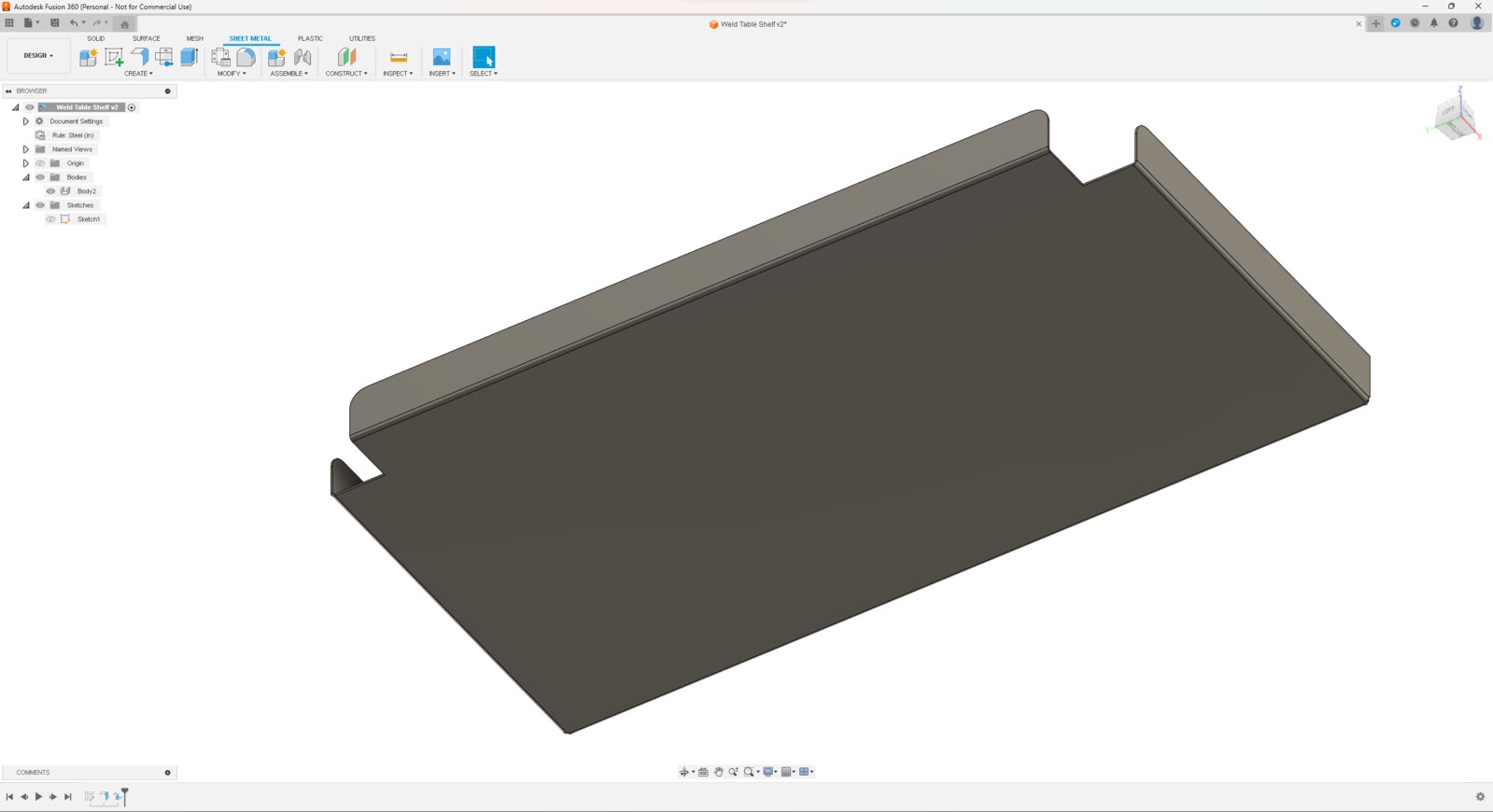Toggle visibility of Weld Table Shelf v2
The width and height of the screenshot is (1493, 812).
29,107
